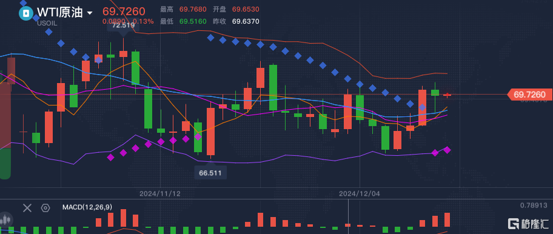Click the 0.78913 MACD scale value
The image size is (553, 234).
(x=534, y=205)
